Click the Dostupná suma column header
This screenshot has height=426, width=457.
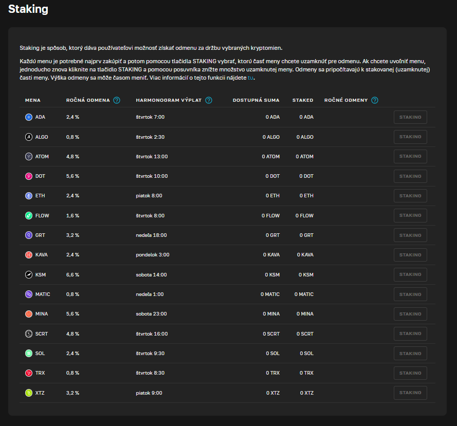[256, 100]
